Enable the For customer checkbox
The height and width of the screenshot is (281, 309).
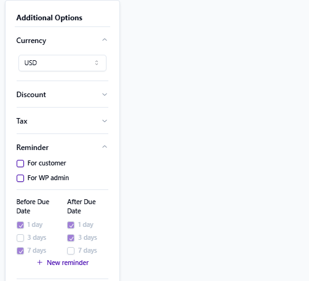click(x=20, y=164)
